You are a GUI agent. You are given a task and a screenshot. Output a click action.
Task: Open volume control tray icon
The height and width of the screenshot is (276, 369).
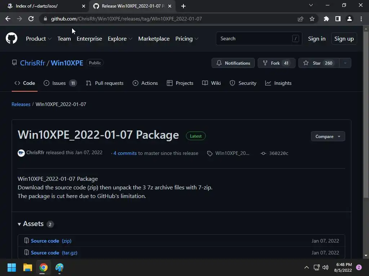tap(325, 267)
